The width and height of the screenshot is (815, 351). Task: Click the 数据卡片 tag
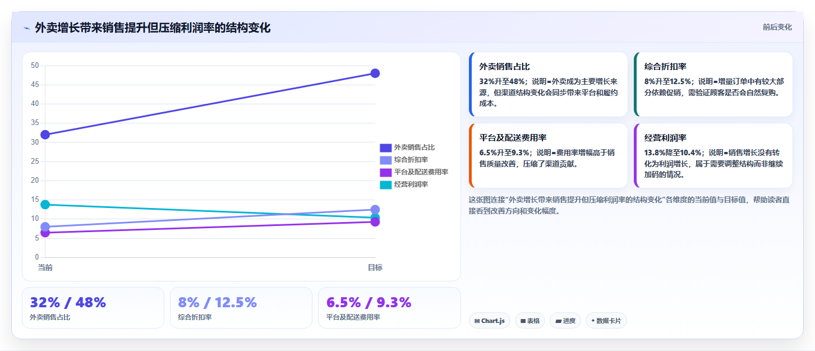click(606, 321)
